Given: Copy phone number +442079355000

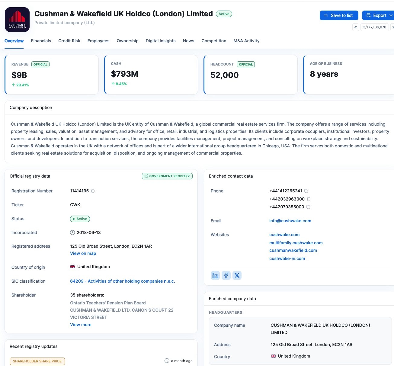Looking at the screenshot, I should click(x=308, y=207).
